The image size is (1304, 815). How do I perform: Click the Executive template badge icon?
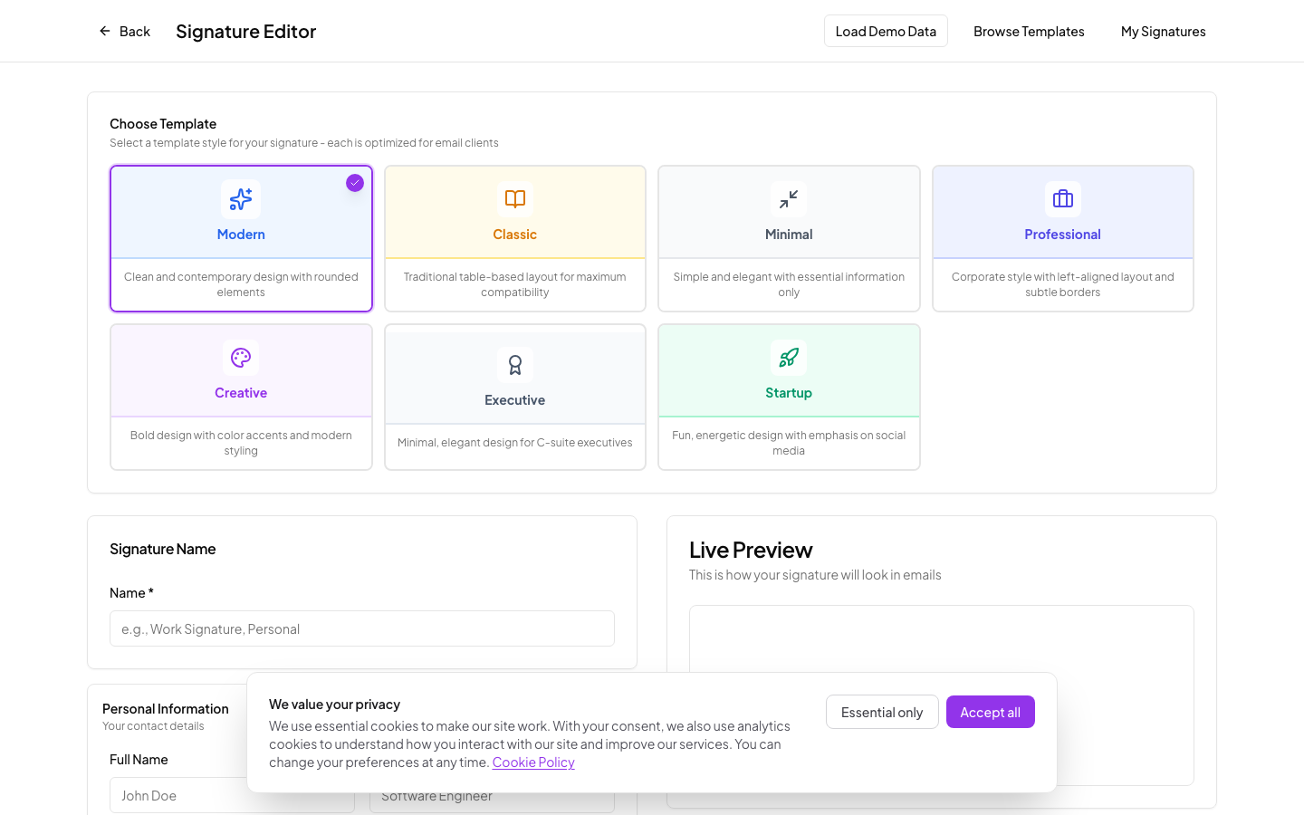coord(514,365)
